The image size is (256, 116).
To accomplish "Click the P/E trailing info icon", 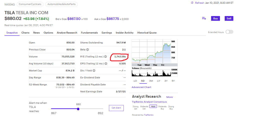I will point(105,57).
